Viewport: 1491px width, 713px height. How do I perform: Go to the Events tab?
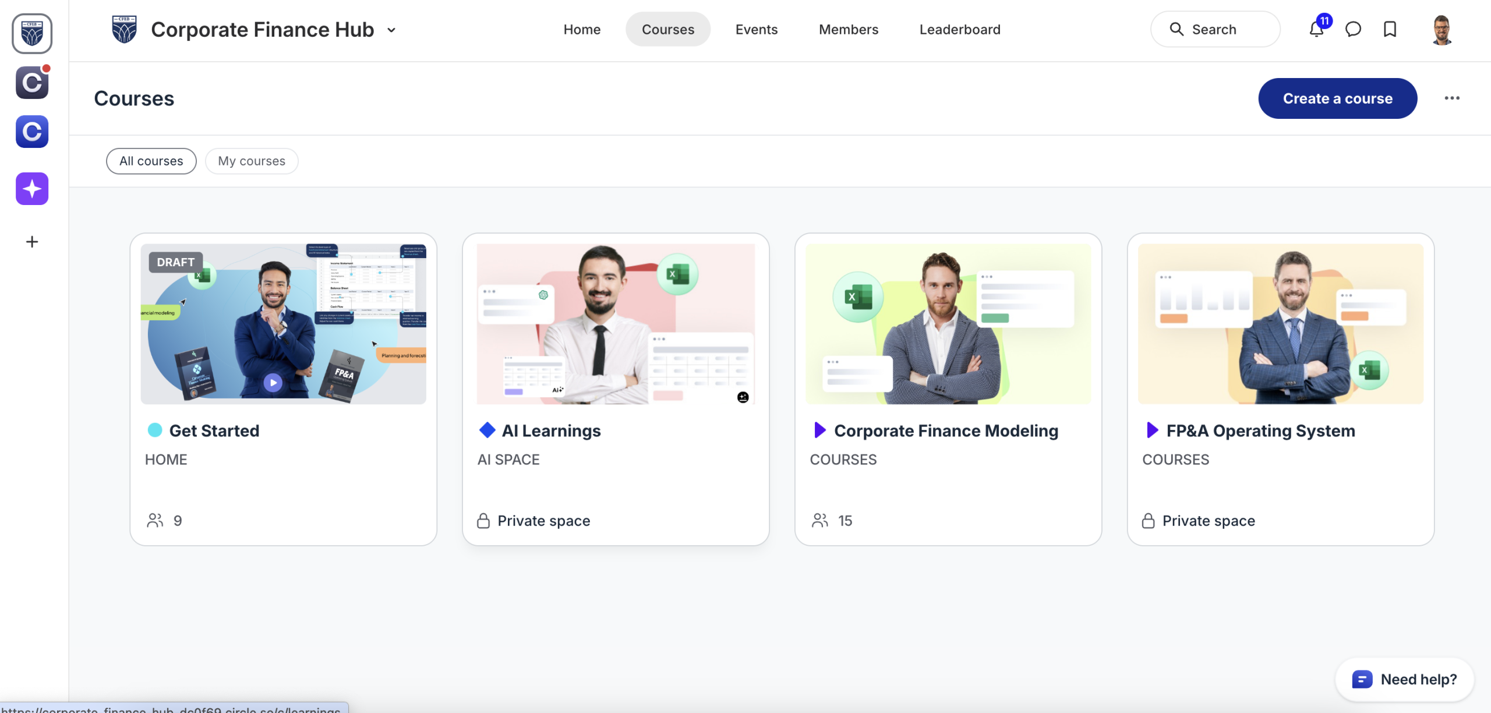tap(756, 29)
